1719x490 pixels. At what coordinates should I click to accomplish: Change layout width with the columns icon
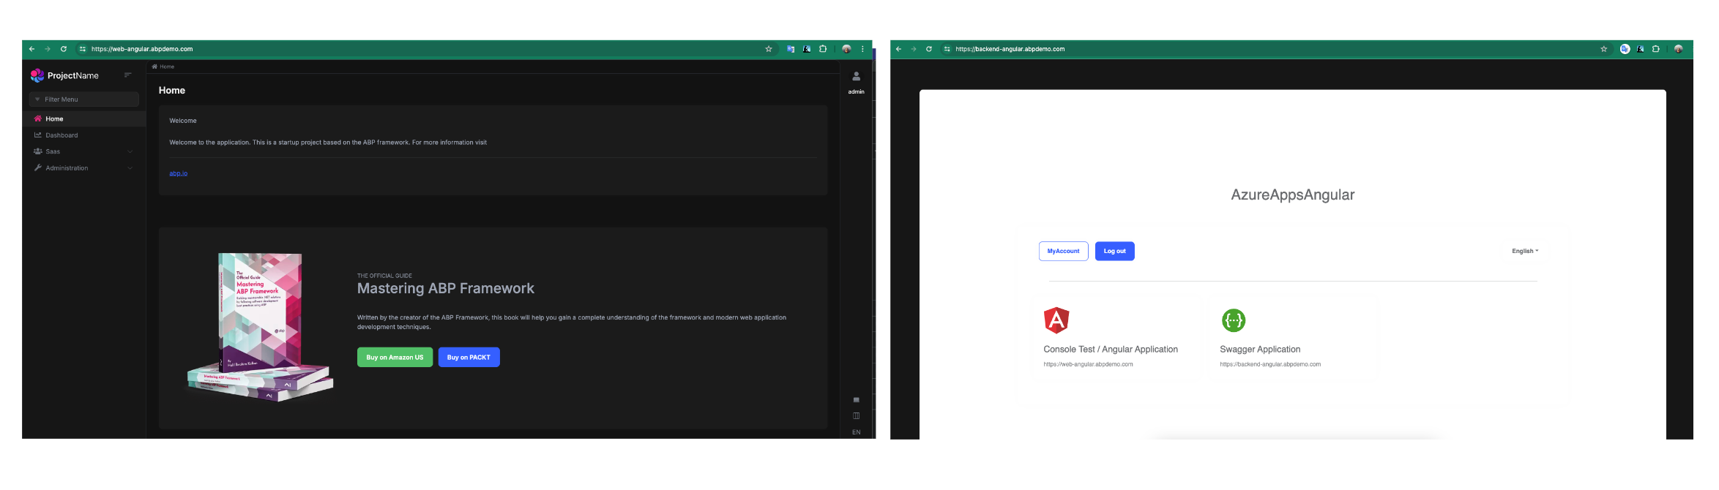856,415
